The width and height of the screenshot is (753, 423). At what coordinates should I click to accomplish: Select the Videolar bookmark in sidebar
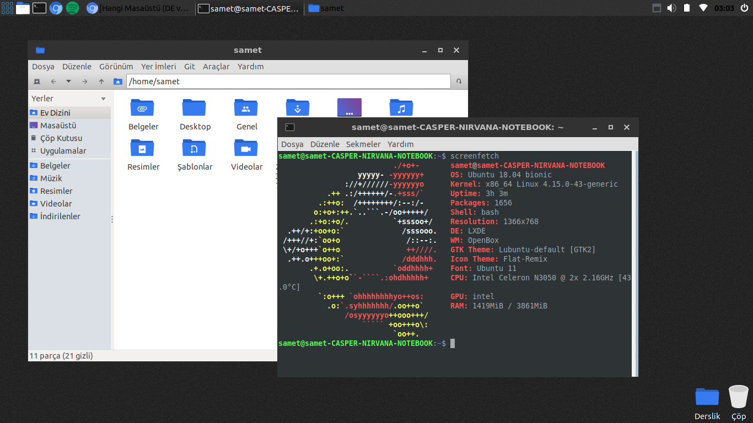pos(69,203)
